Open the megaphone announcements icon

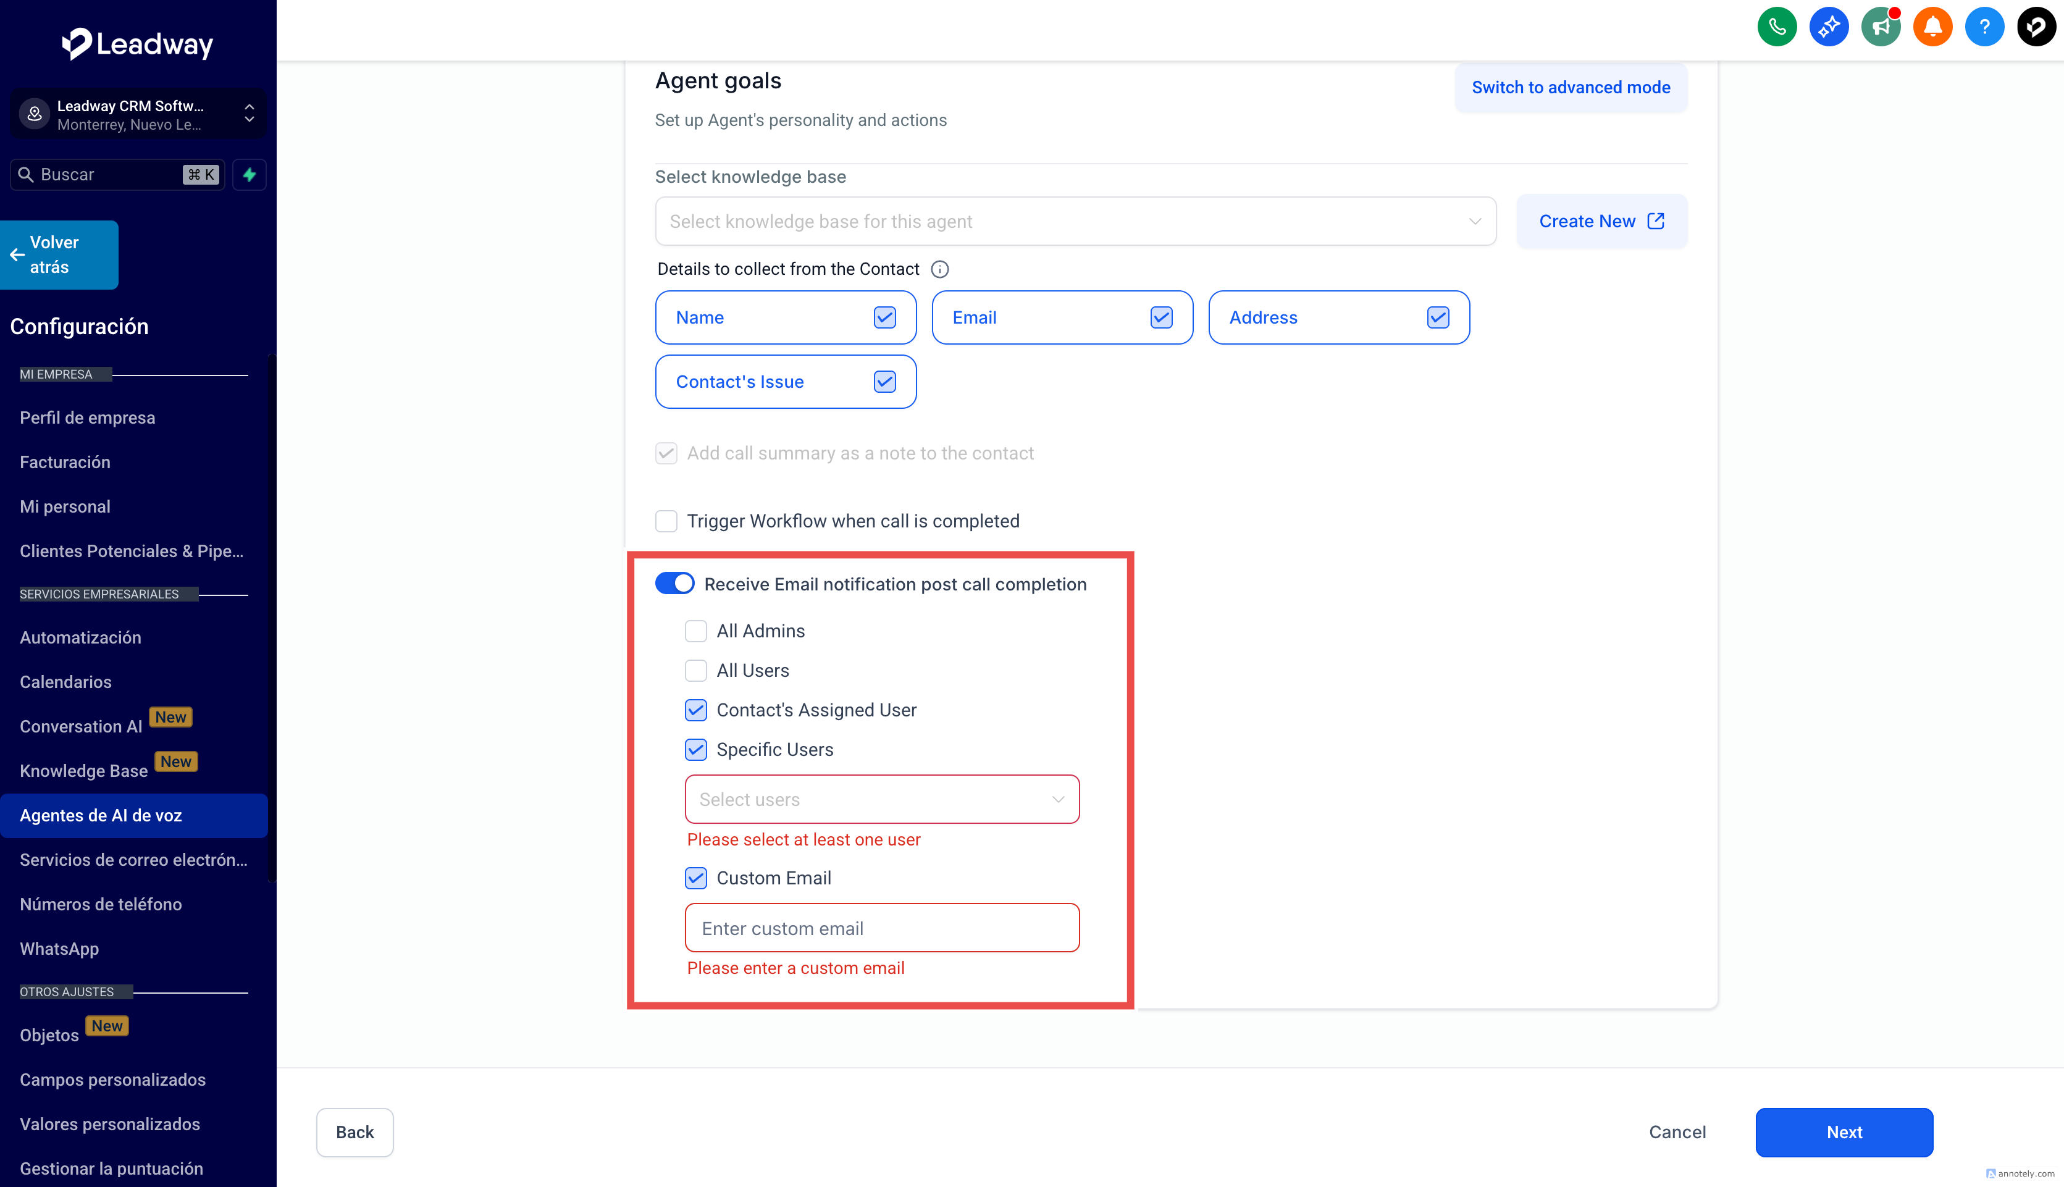coord(1881,27)
